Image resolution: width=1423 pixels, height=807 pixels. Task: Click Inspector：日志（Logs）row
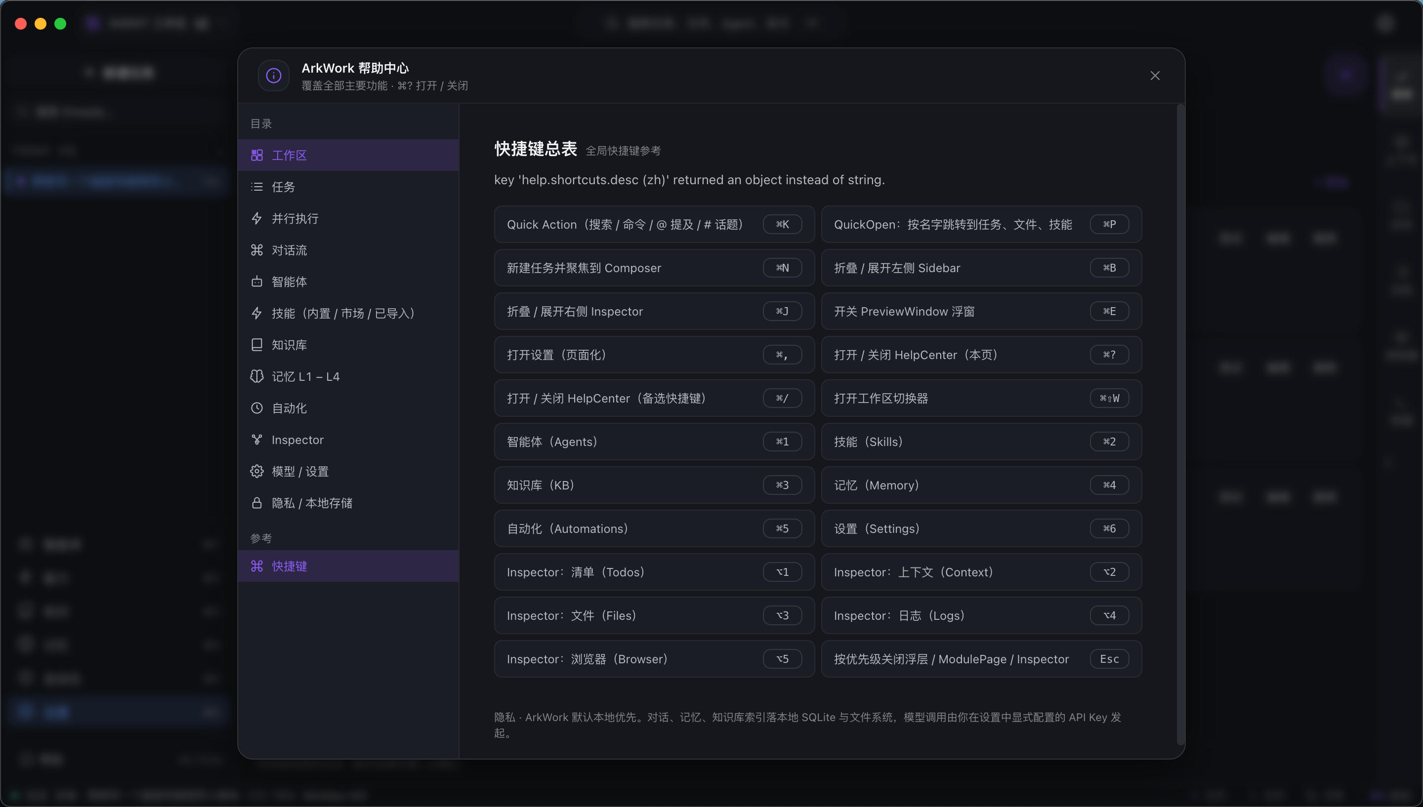click(981, 615)
